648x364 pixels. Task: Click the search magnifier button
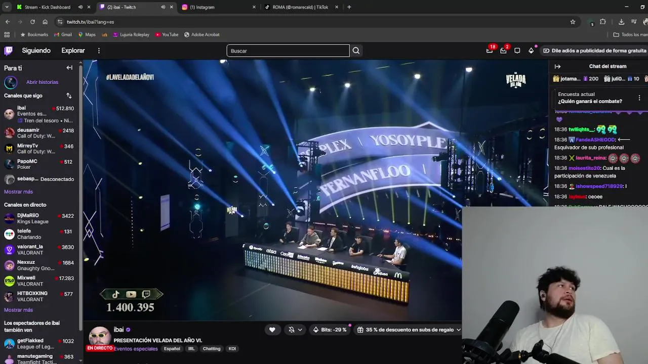(x=356, y=51)
